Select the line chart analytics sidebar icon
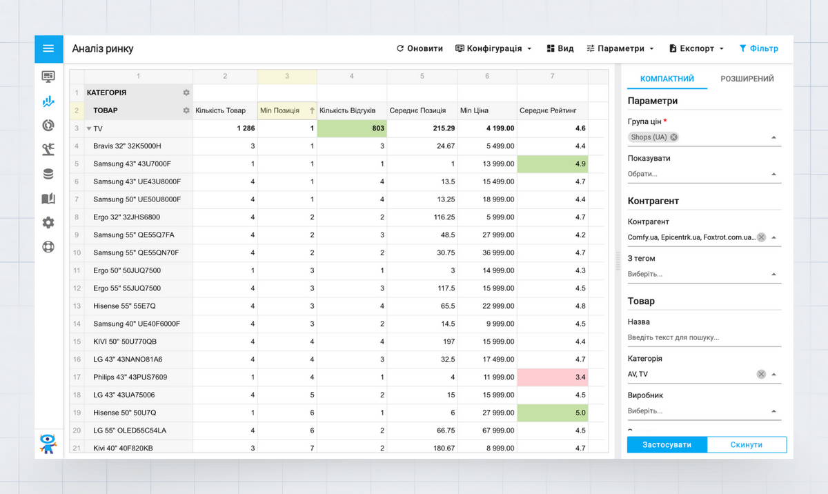The image size is (828, 494). click(48, 102)
